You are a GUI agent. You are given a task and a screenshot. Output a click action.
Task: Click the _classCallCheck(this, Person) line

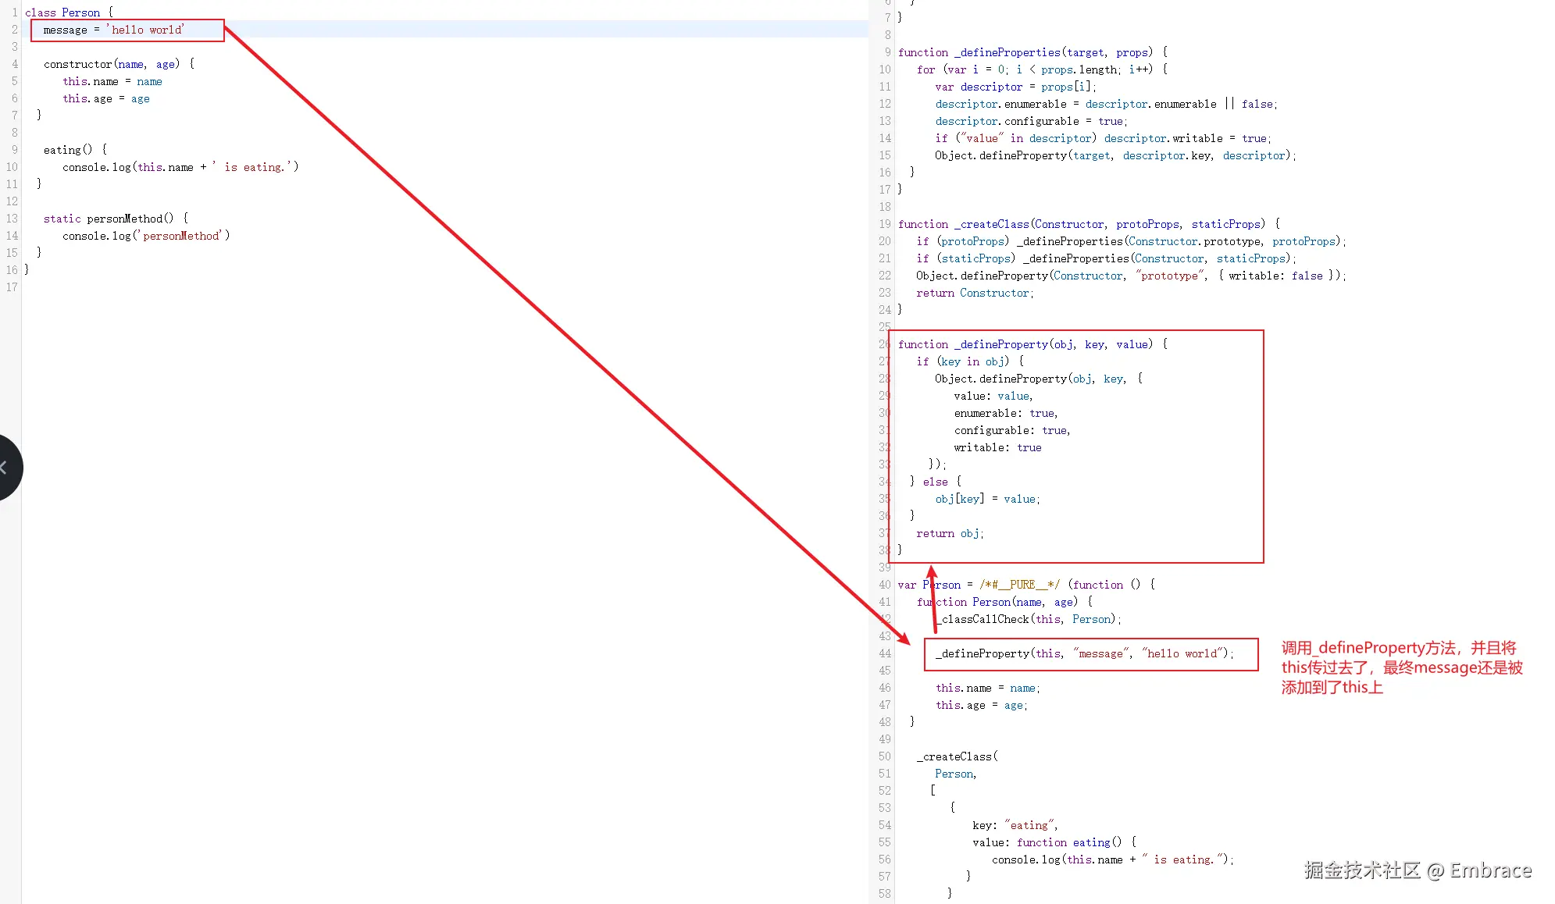click(1030, 619)
